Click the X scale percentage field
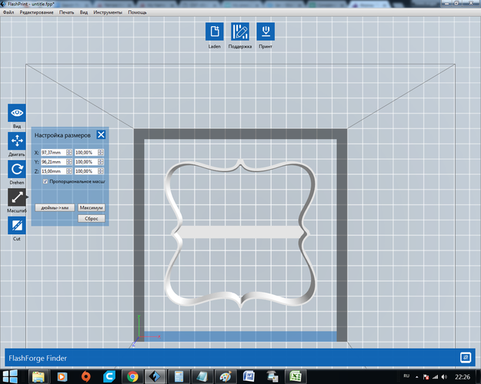Image resolution: width=481 pixels, height=384 pixels. point(86,153)
